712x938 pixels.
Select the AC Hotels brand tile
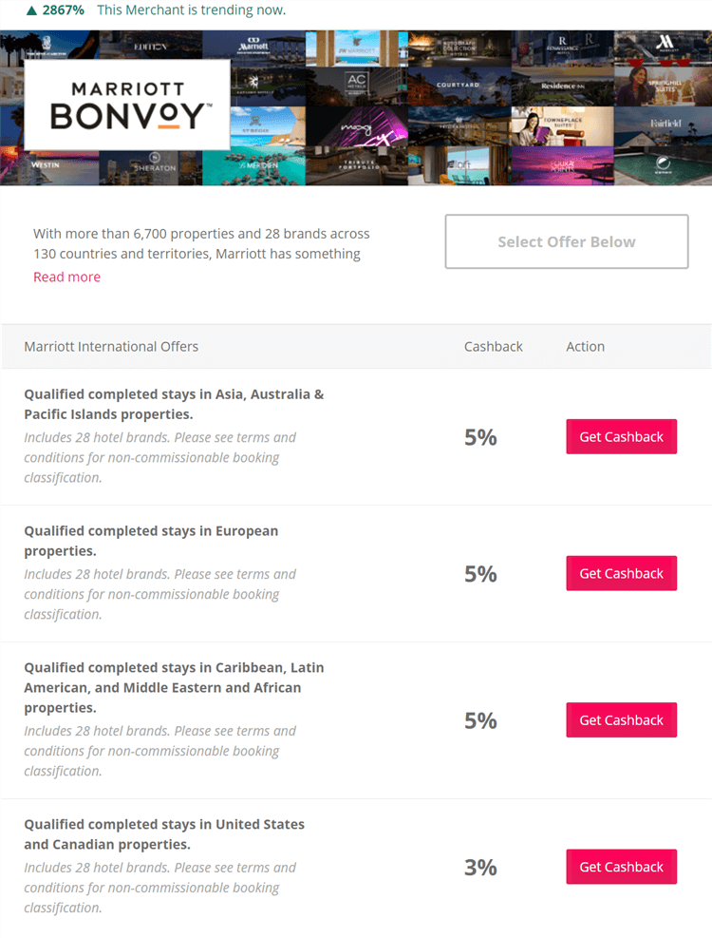356,81
